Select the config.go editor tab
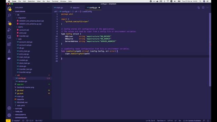 (93, 7)
